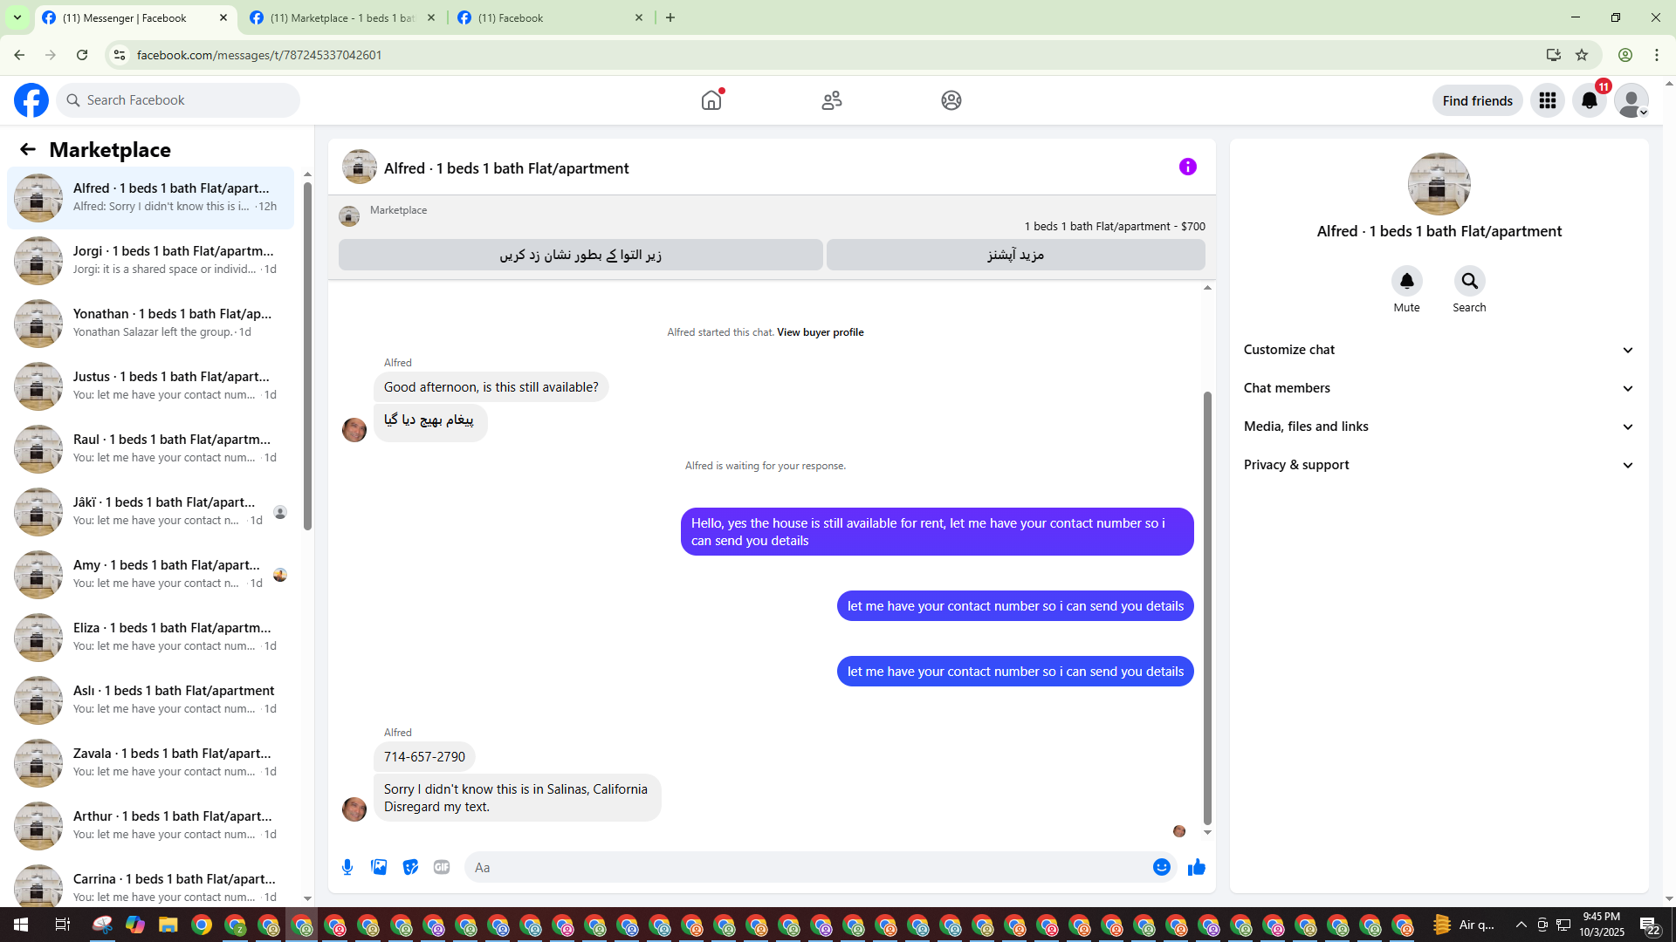Mute this chat with the bell icon

1407,281
